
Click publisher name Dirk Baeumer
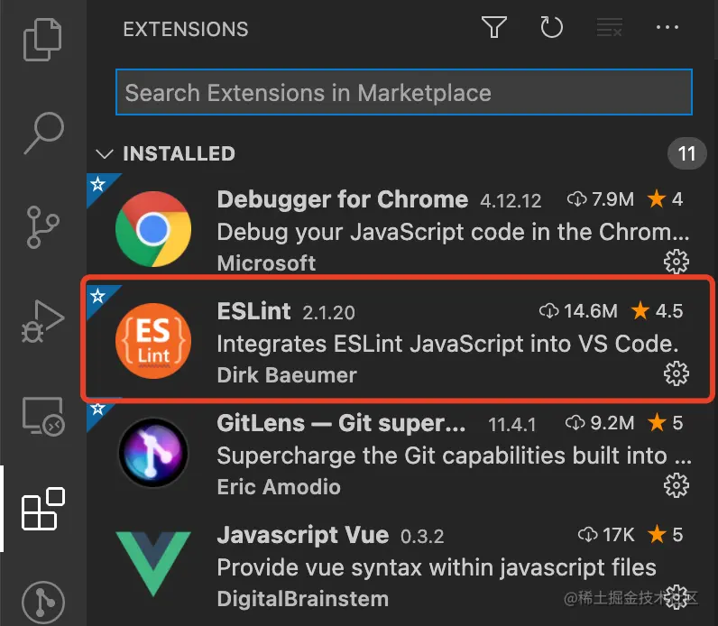tap(287, 375)
